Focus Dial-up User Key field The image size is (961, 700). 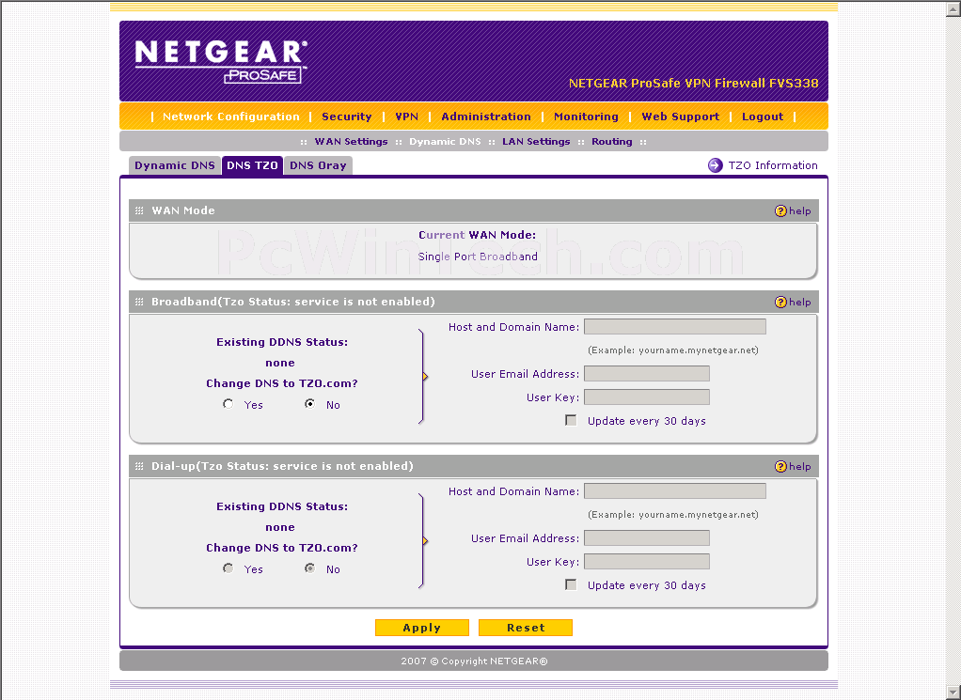(647, 562)
